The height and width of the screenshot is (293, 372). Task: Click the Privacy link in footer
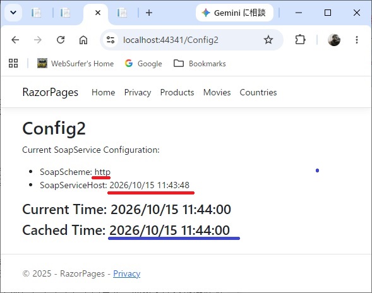pyautogui.click(x=127, y=273)
